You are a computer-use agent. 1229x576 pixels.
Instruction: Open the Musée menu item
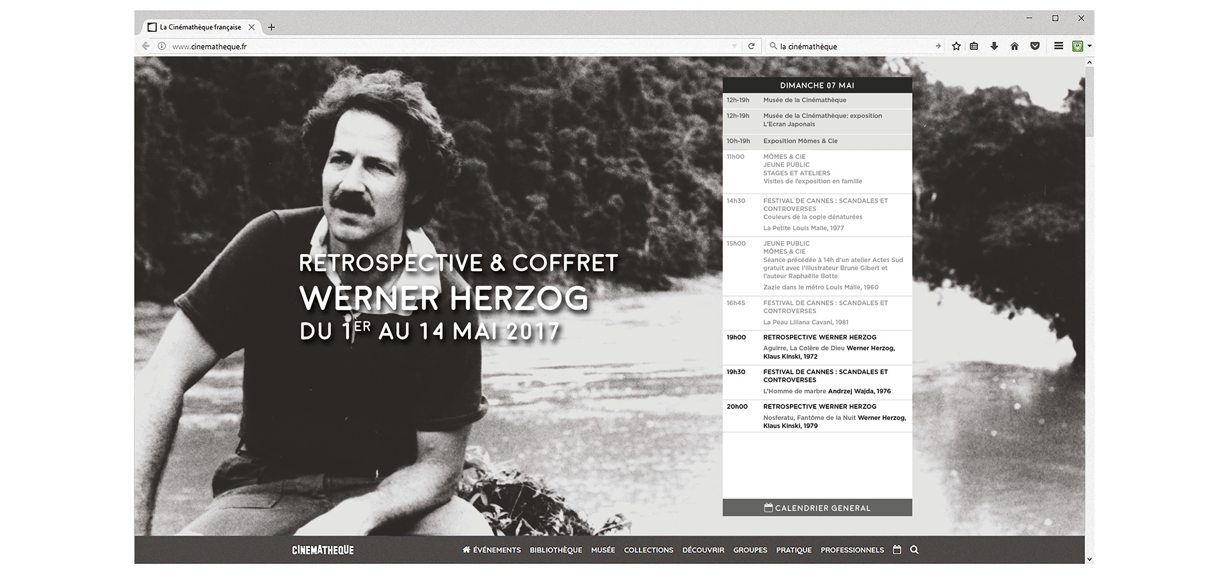click(603, 550)
